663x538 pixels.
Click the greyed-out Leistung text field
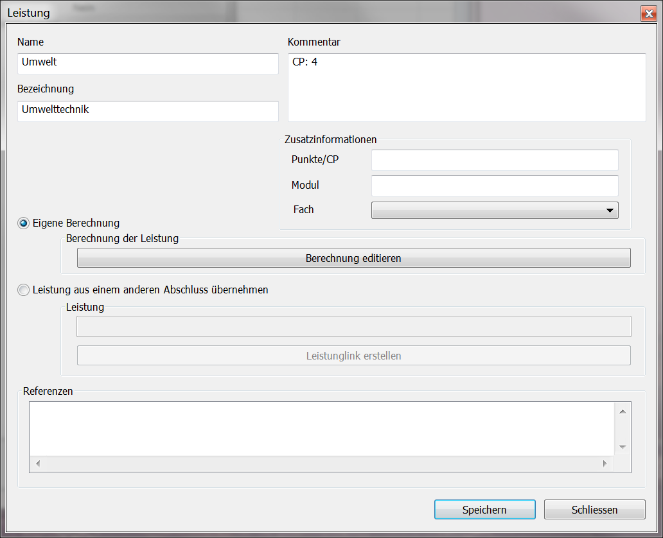pyautogui.click(x=353, y=327)
